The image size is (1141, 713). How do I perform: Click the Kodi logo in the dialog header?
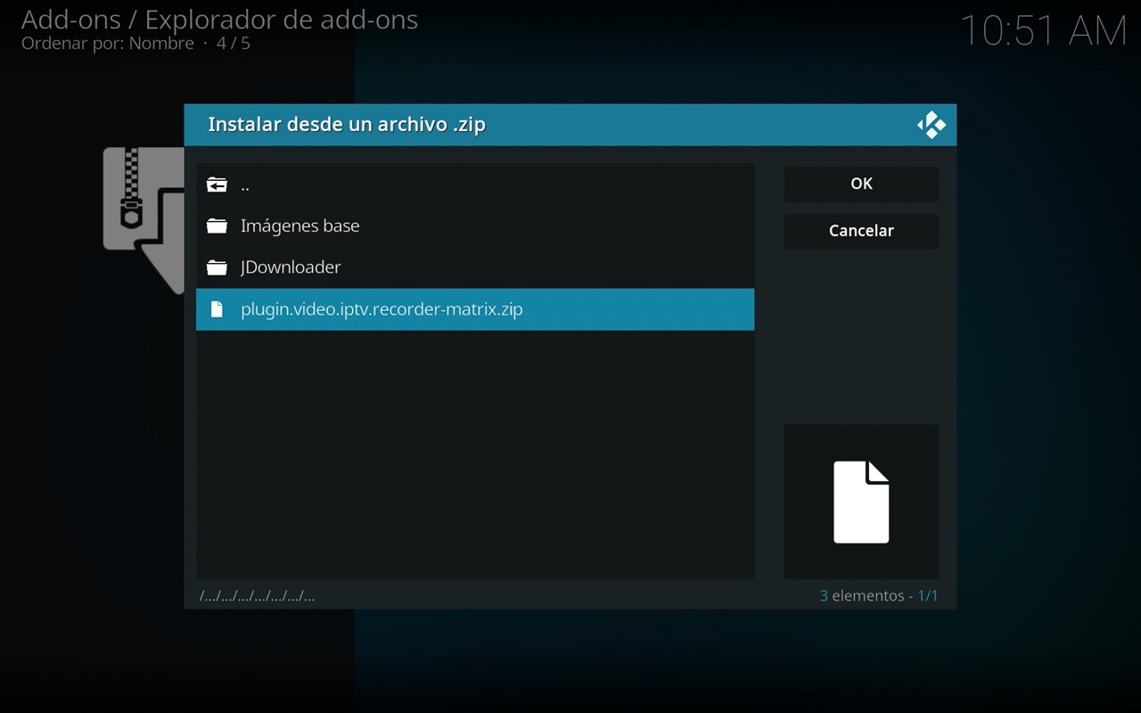931,124
